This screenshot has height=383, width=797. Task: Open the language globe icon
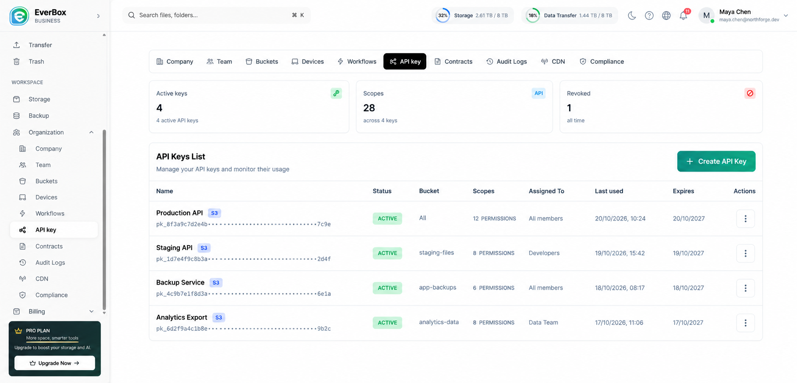[666, 15]
